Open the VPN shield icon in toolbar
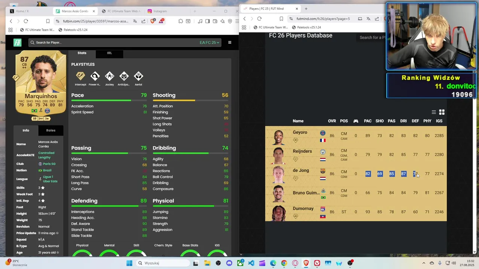The width and height of the screenshot is (479, 269). 230,21
